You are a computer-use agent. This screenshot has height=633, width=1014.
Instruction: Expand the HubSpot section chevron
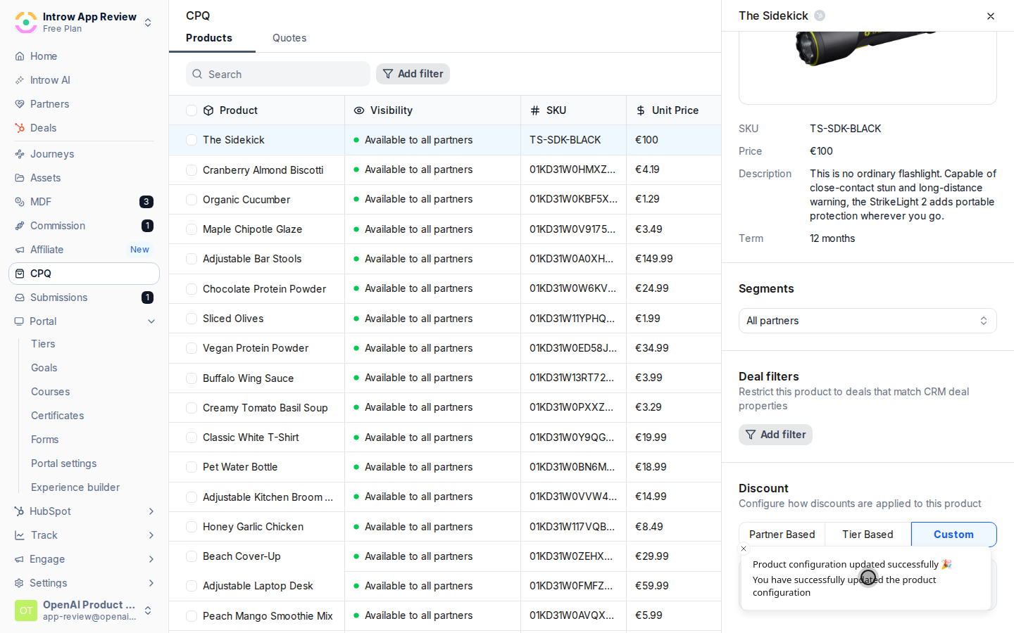coord(151,511)
